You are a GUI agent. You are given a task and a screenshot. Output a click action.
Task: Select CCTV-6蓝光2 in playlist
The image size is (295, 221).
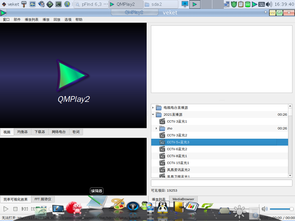click(x=220, y=149)
